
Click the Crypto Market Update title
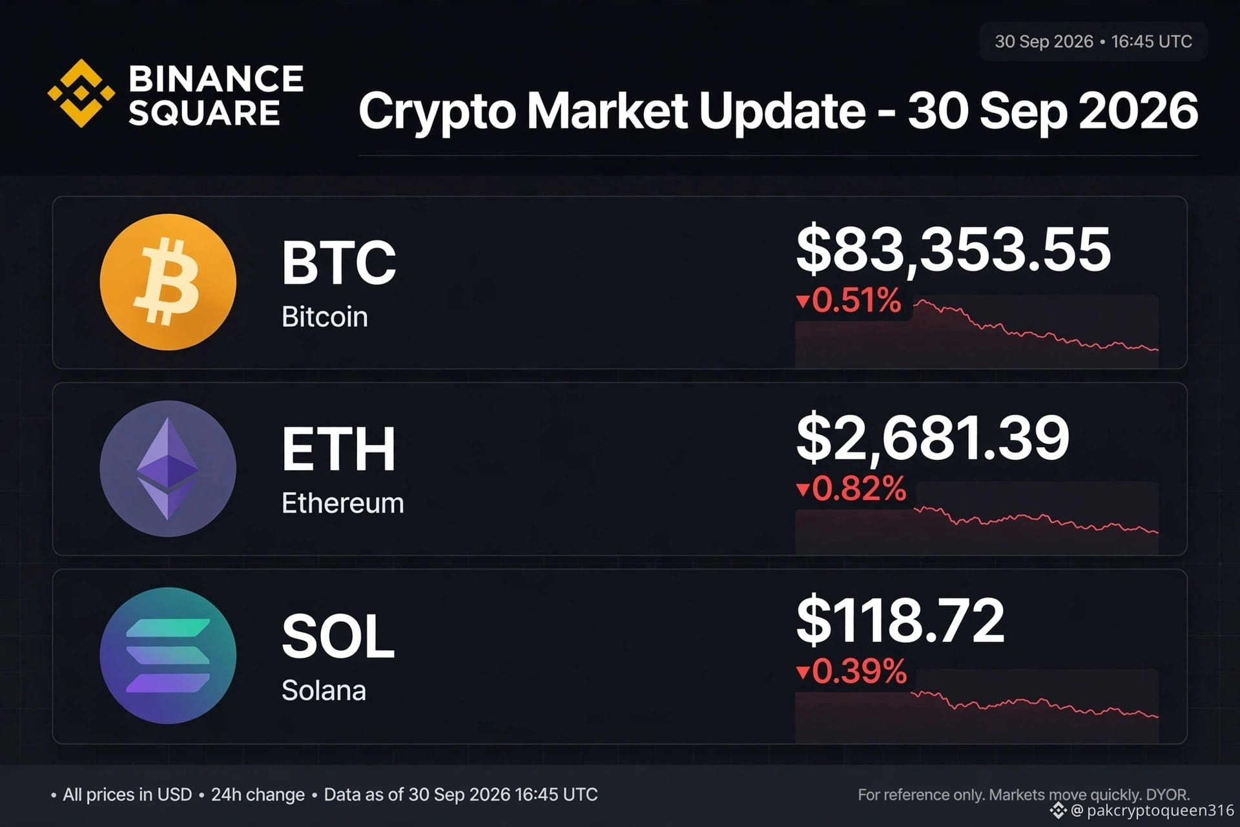pyautogui.click(x=778, y=111)
